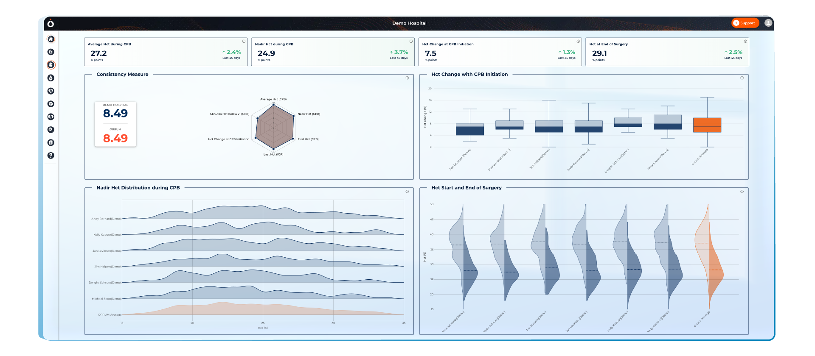
Task: Click Andy Bernard ridgeline distribution row
Action: [x=263, y=213]
